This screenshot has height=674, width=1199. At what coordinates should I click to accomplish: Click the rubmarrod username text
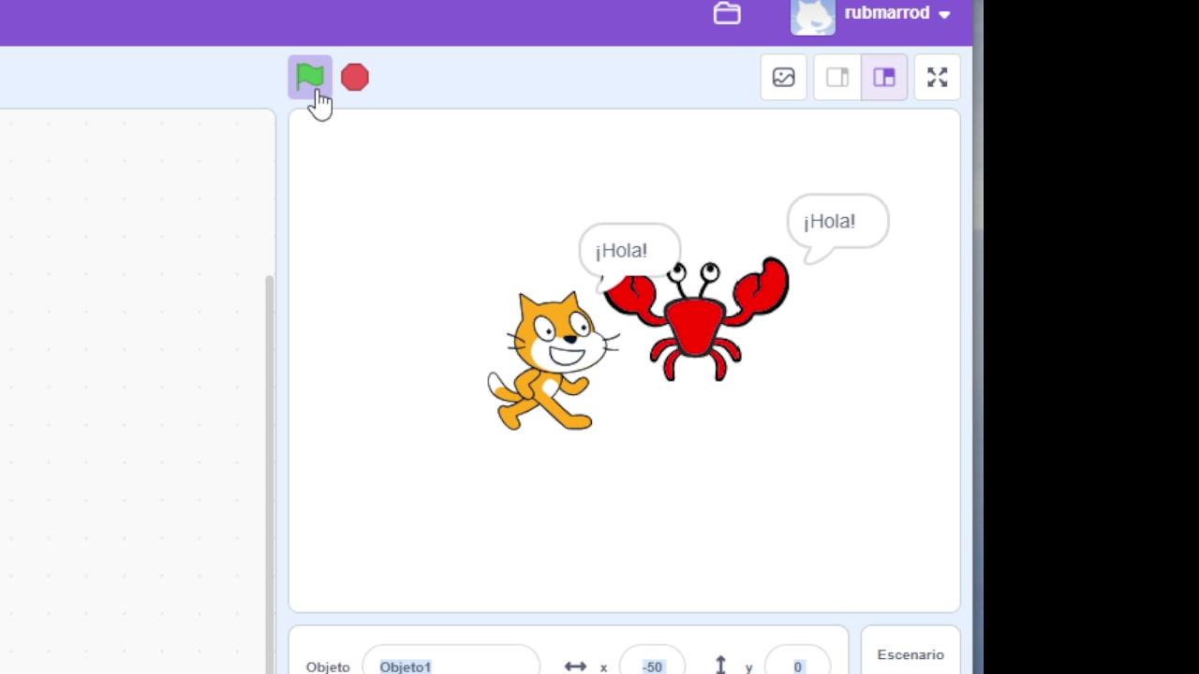(887, 13)
